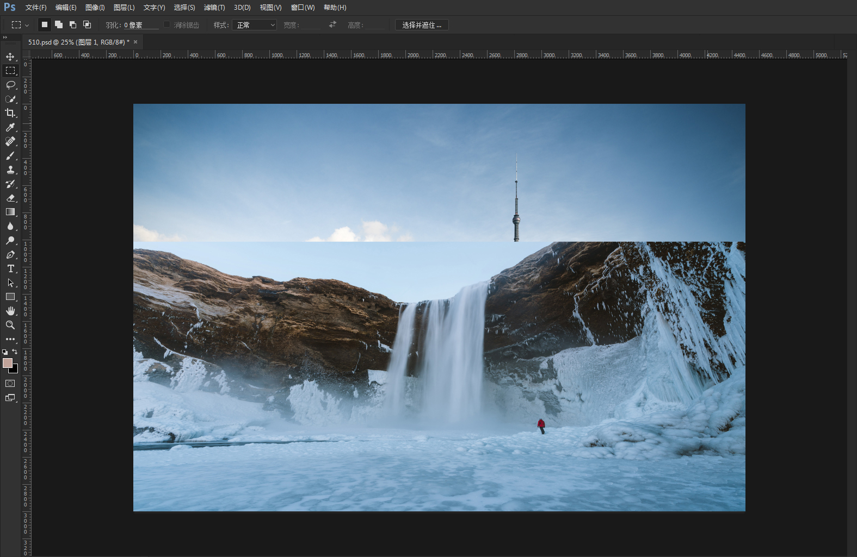This screenshot has height=557, width=857.
Task: Select the Dodge tool
Action: click(10, 240)
